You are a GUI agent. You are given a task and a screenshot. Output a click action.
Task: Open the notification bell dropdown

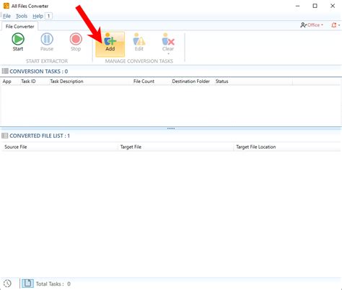tap(336, 25)
